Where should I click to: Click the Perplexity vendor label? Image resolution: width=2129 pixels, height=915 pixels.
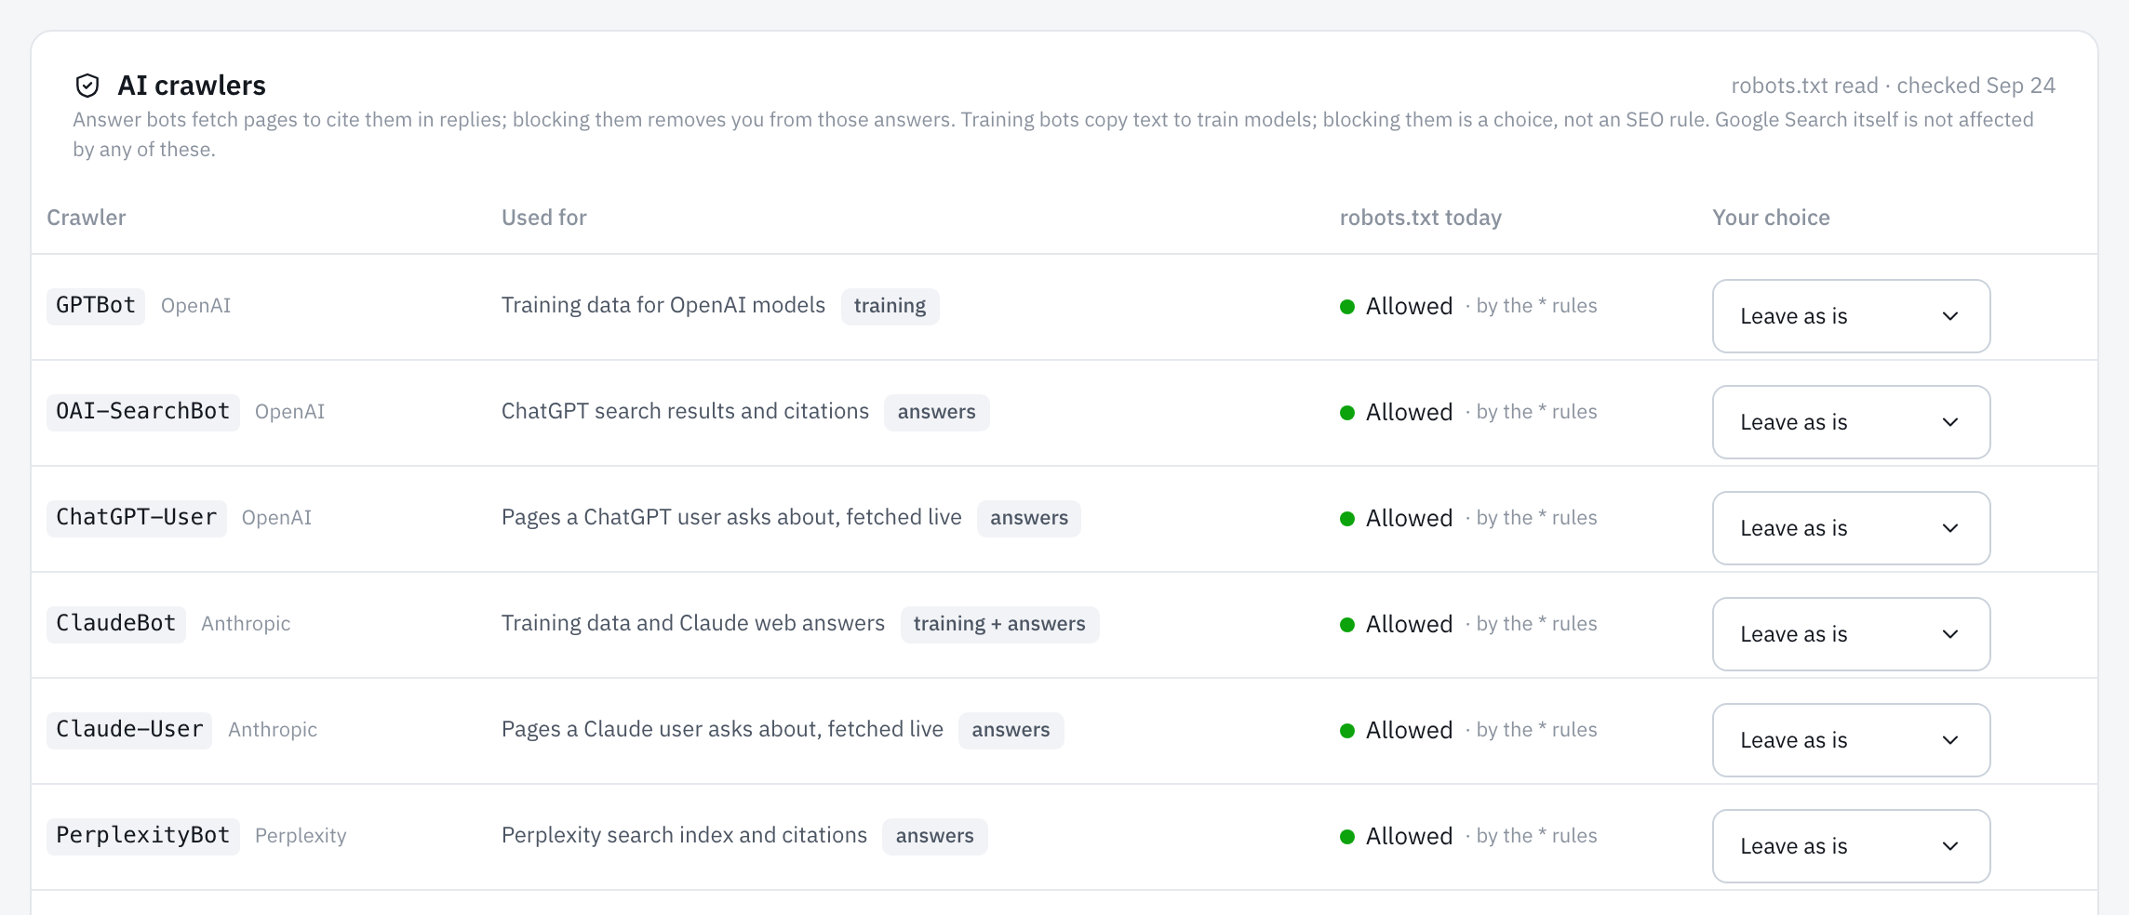click(x=301, y=836)
